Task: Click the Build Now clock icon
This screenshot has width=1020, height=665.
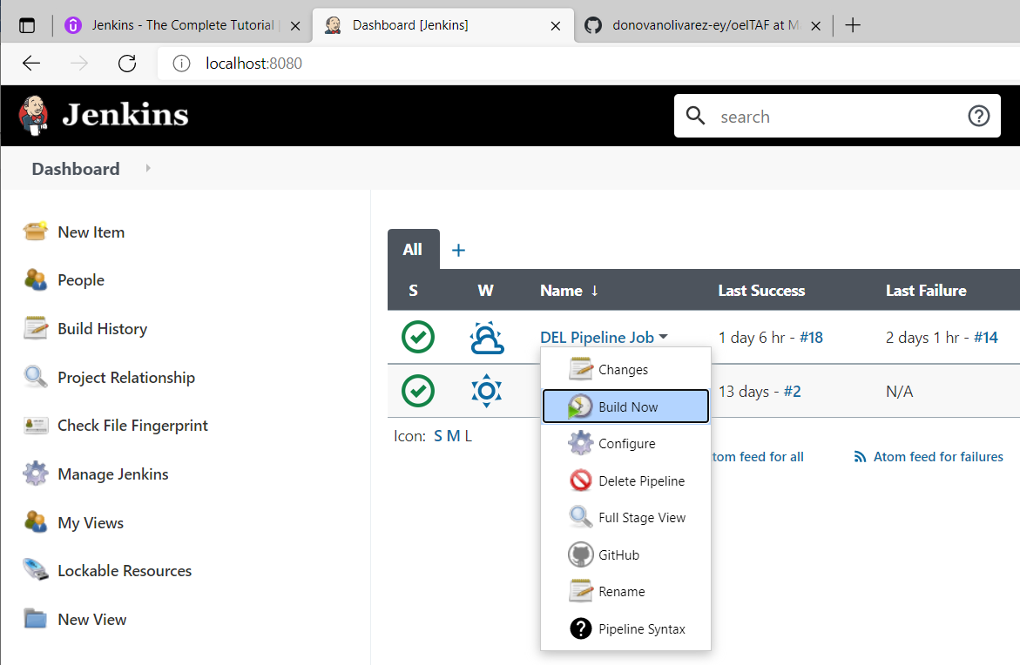Action: click(580, 406)
